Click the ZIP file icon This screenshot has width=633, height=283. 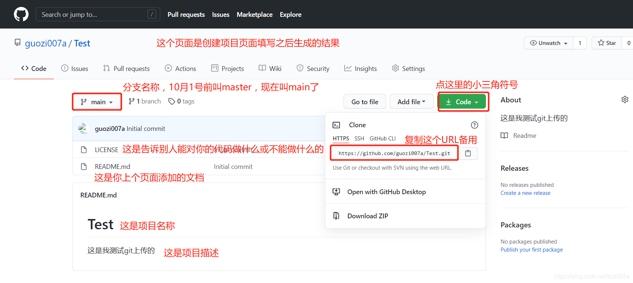pos(336,216)
